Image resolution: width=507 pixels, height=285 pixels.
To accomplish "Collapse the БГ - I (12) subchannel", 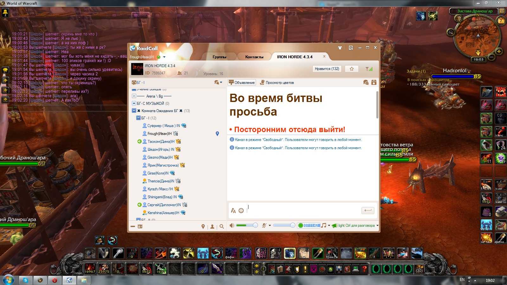I will point(138,118).
